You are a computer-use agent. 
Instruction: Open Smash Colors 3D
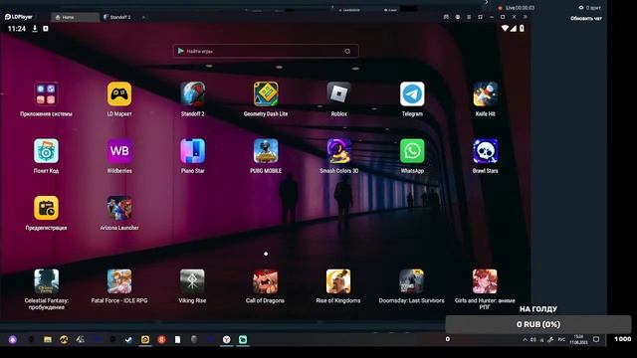pyautogui.click(x=338, y=151)
